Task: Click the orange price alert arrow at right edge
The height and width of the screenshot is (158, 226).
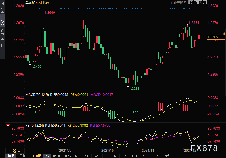Action: [x=224, y=33]
